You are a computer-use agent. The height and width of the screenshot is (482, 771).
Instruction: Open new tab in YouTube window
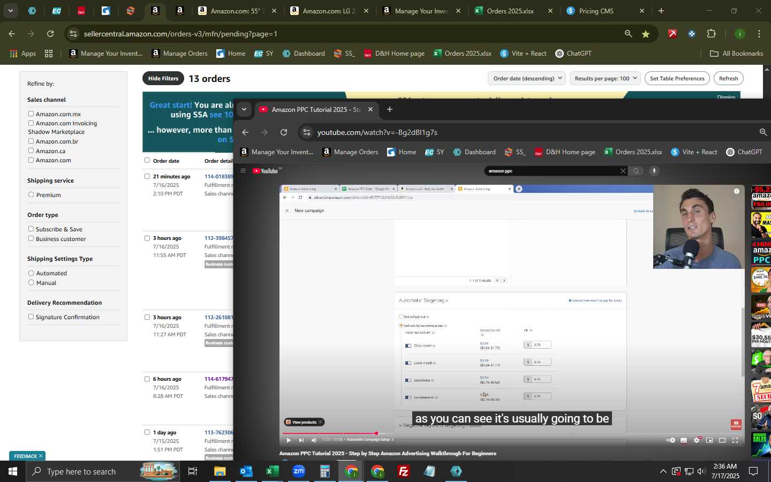click(x=390, y=109)
